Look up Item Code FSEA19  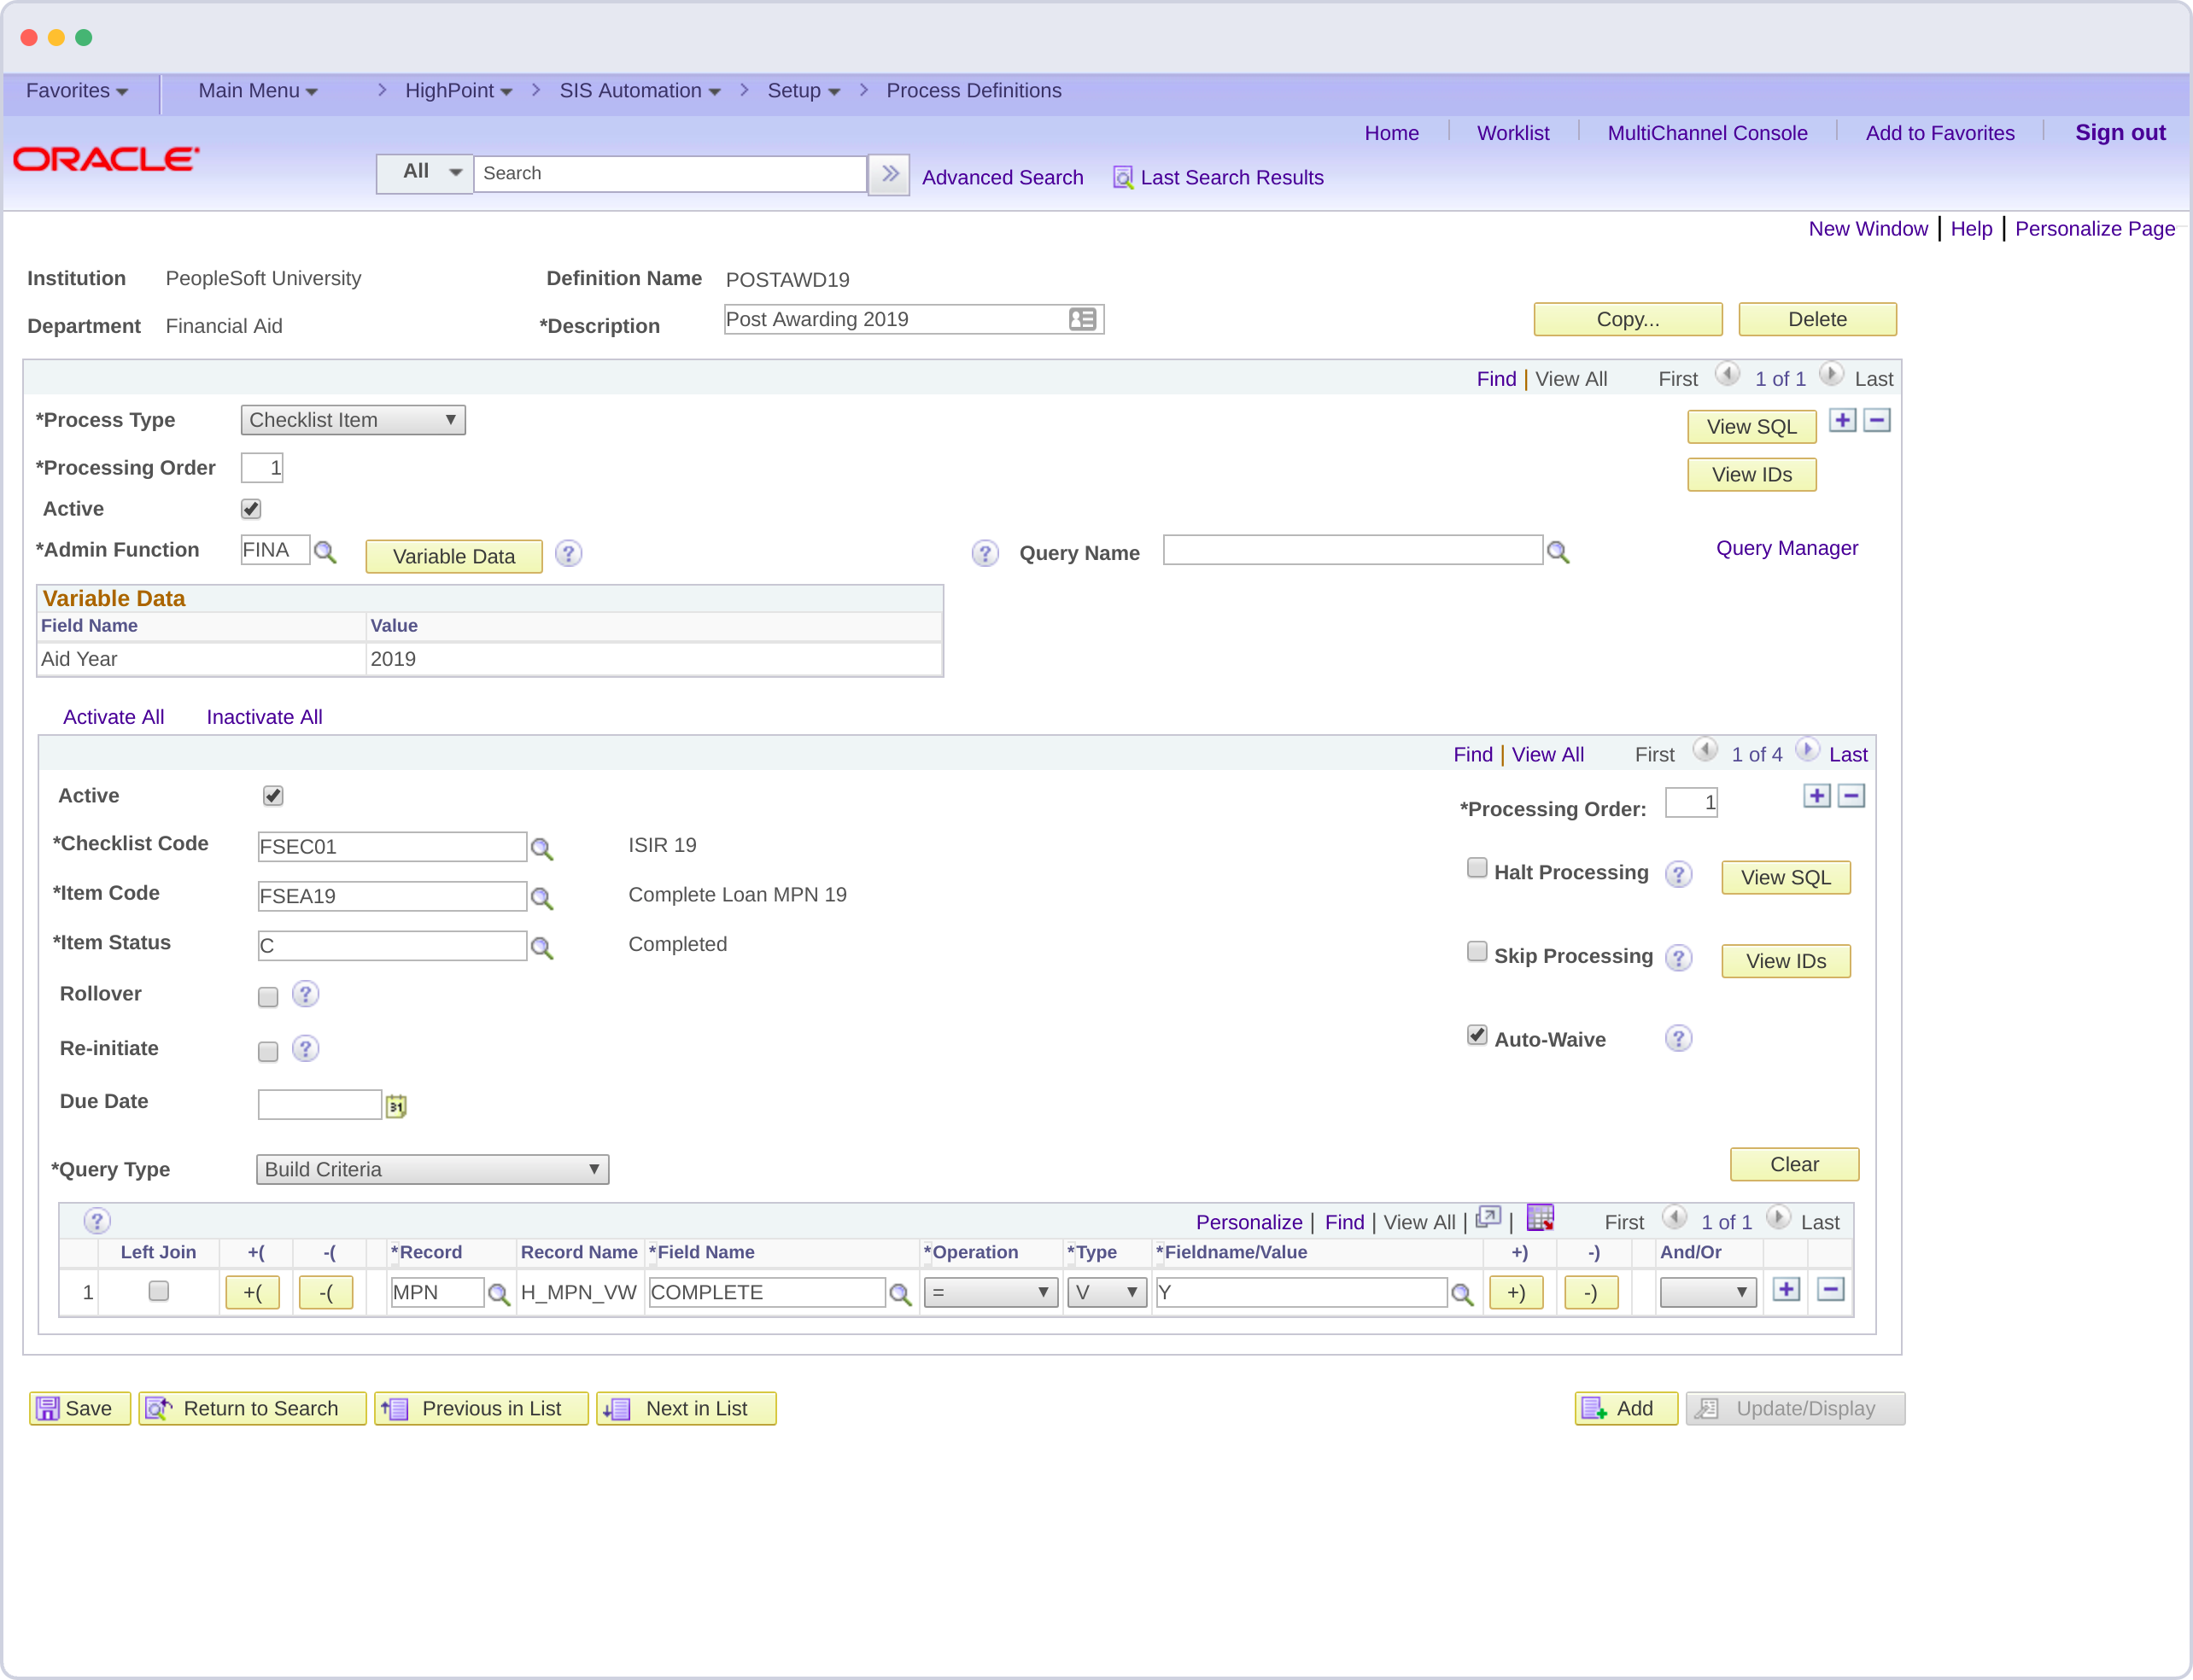(541, 898)
